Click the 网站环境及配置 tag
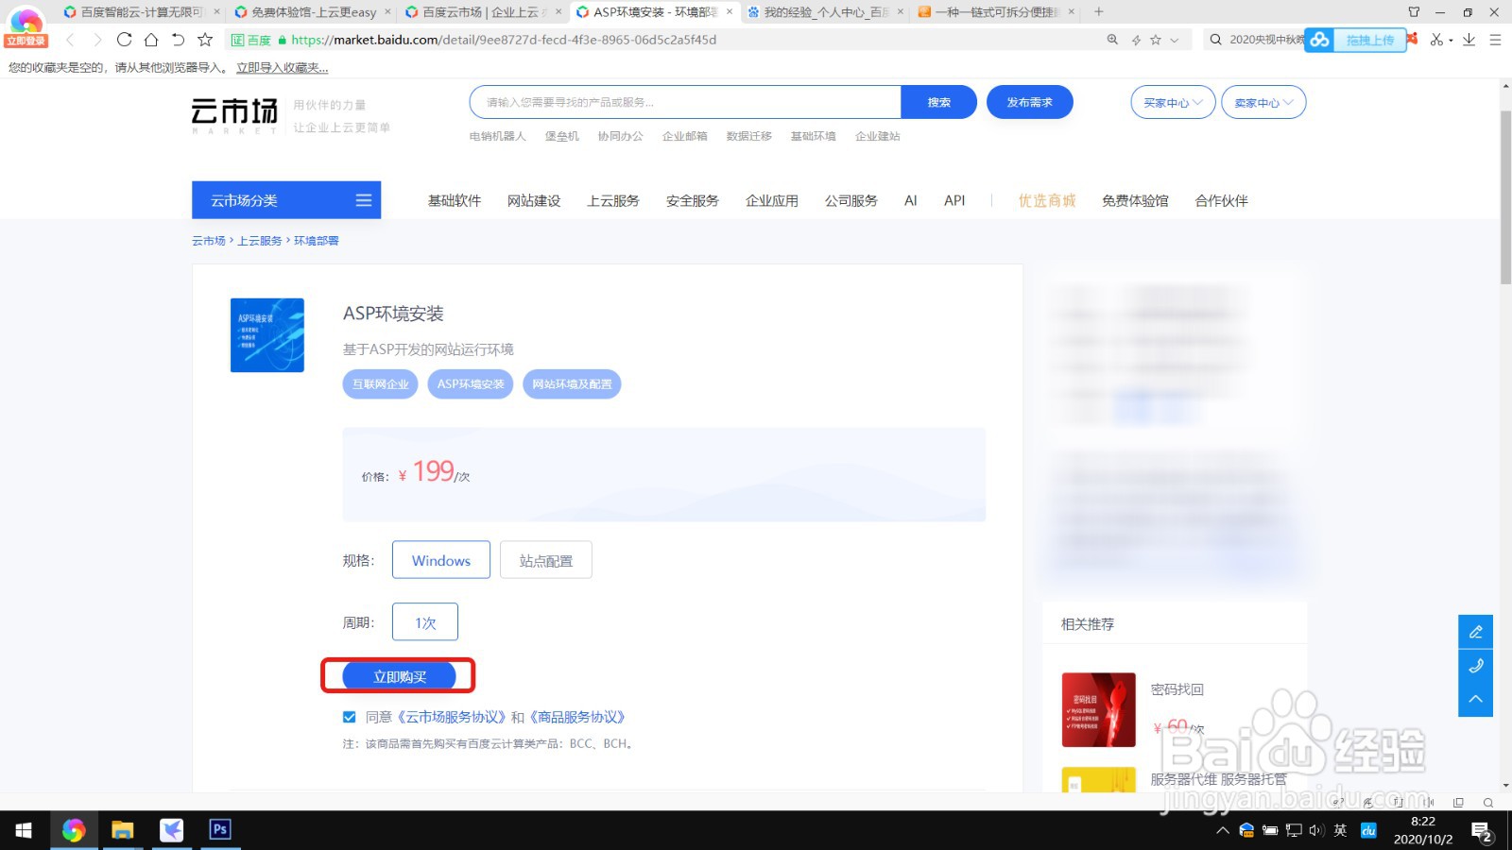 (572, 384)
